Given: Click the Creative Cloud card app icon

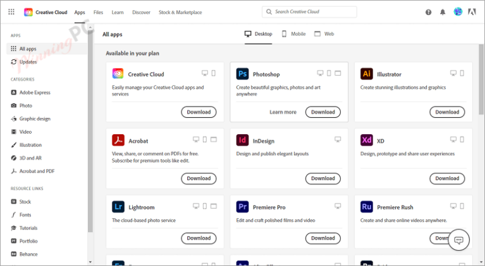Looking at the screenshot, I should click(x=118, y=74).
